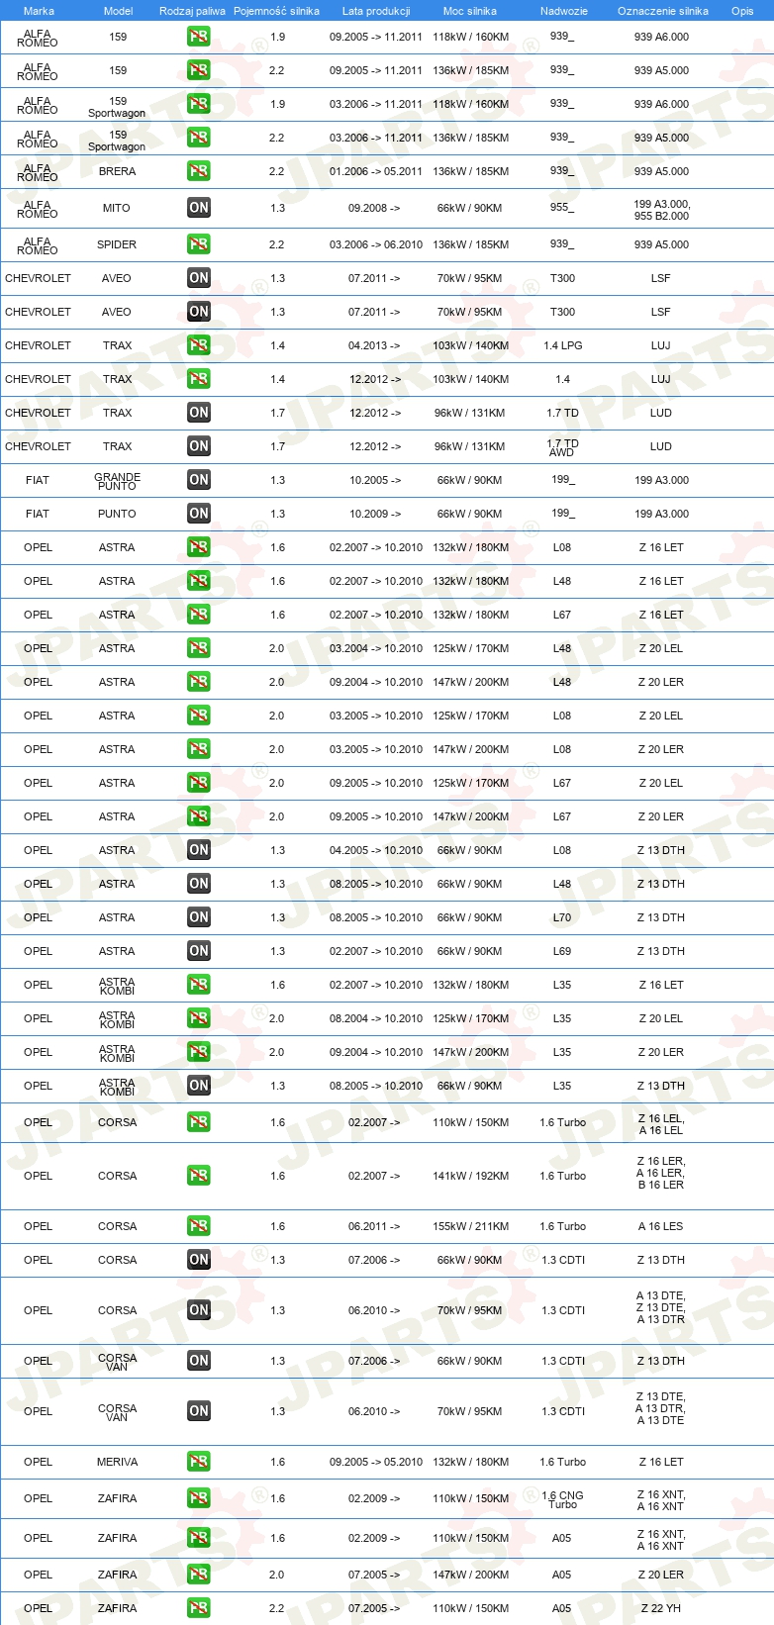The width and height of the screenshot is (774, 1625).
Task: Click the Pojemność silnika column header
Action: pyautogui.click(x=277, y=11)
